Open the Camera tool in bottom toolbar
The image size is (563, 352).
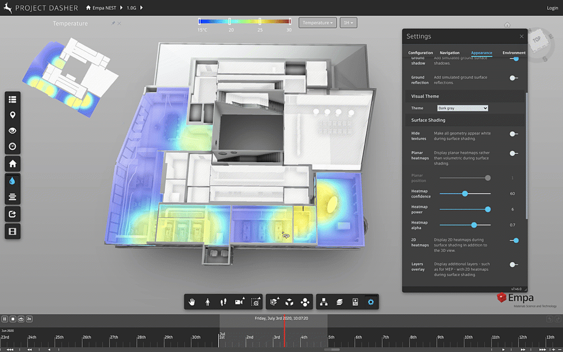click(x=239, y=302)
